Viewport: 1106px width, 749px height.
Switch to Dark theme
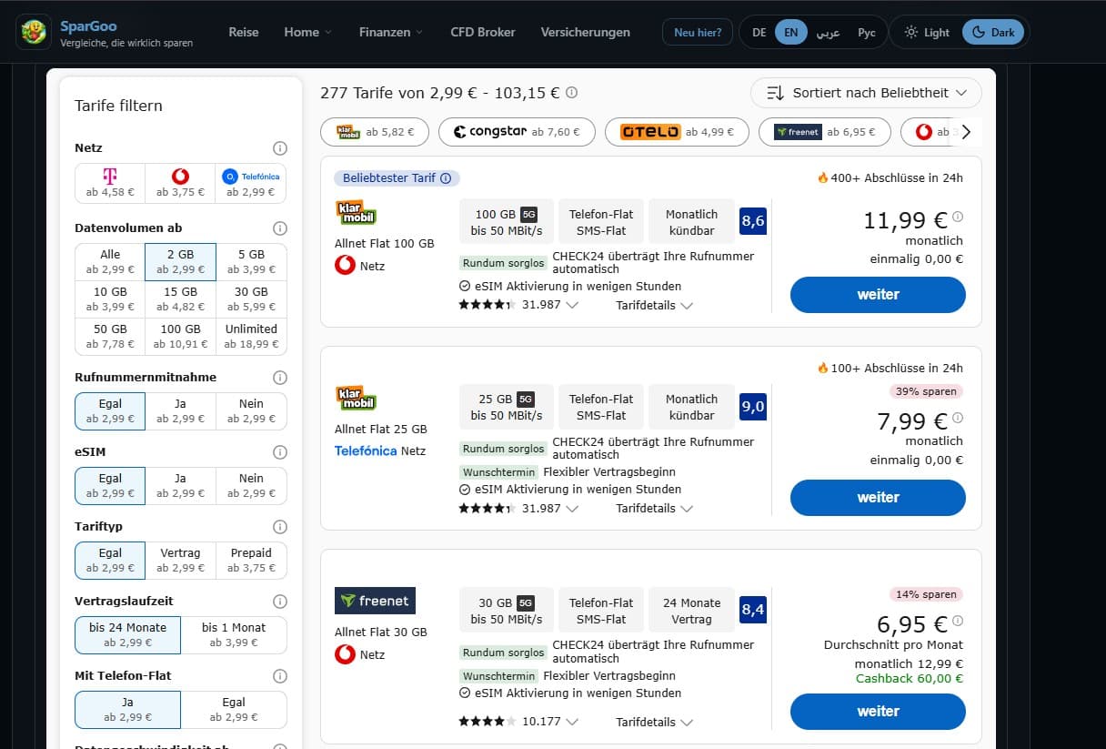(x=992, y=32)
